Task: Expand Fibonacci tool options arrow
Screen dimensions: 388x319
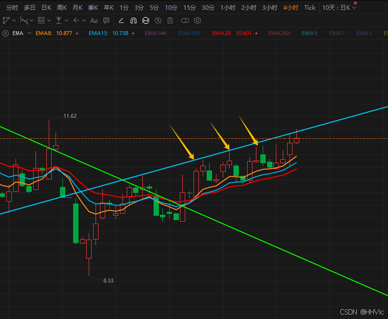Action: click(x=49, y=20)
